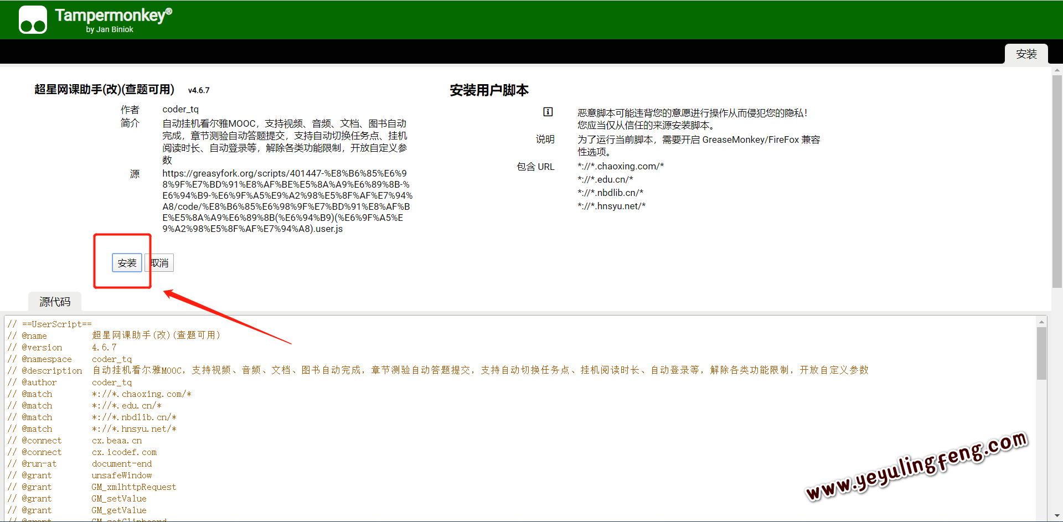This screenshot has width=1063, height=522.
Task: Click the source code pane's scroll-up arrow
Action: [1041, 322]
